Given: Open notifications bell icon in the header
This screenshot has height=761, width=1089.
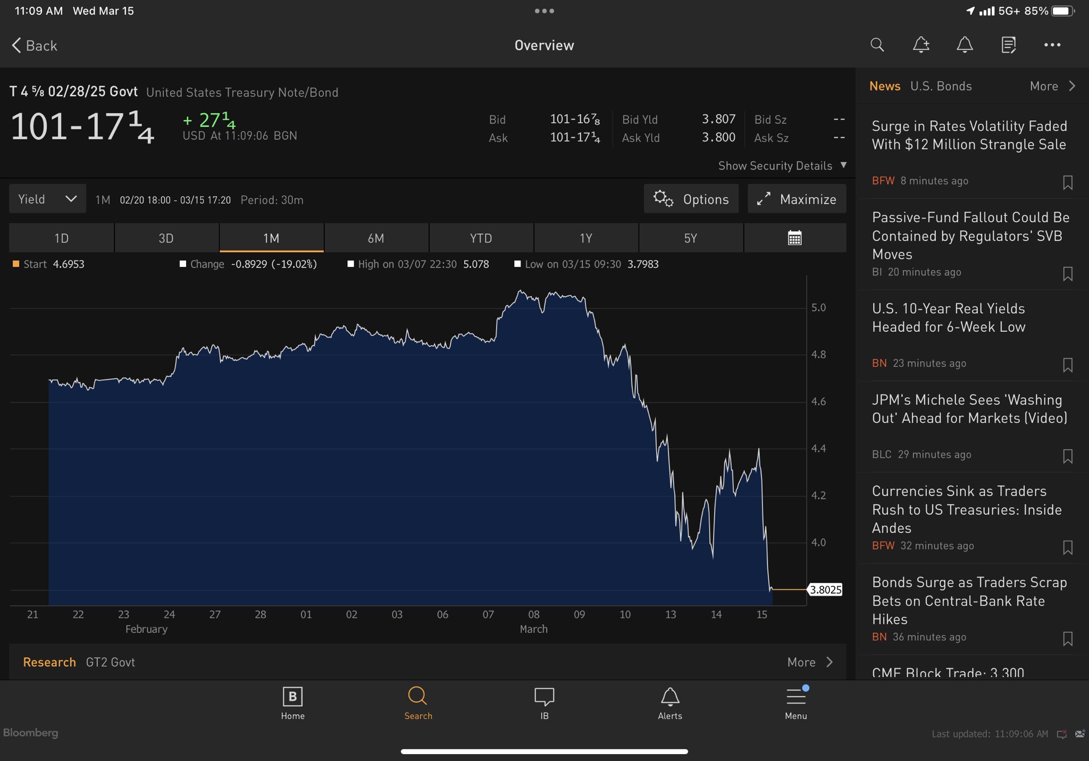Looking at the screenshot, I should click(965, 45).
